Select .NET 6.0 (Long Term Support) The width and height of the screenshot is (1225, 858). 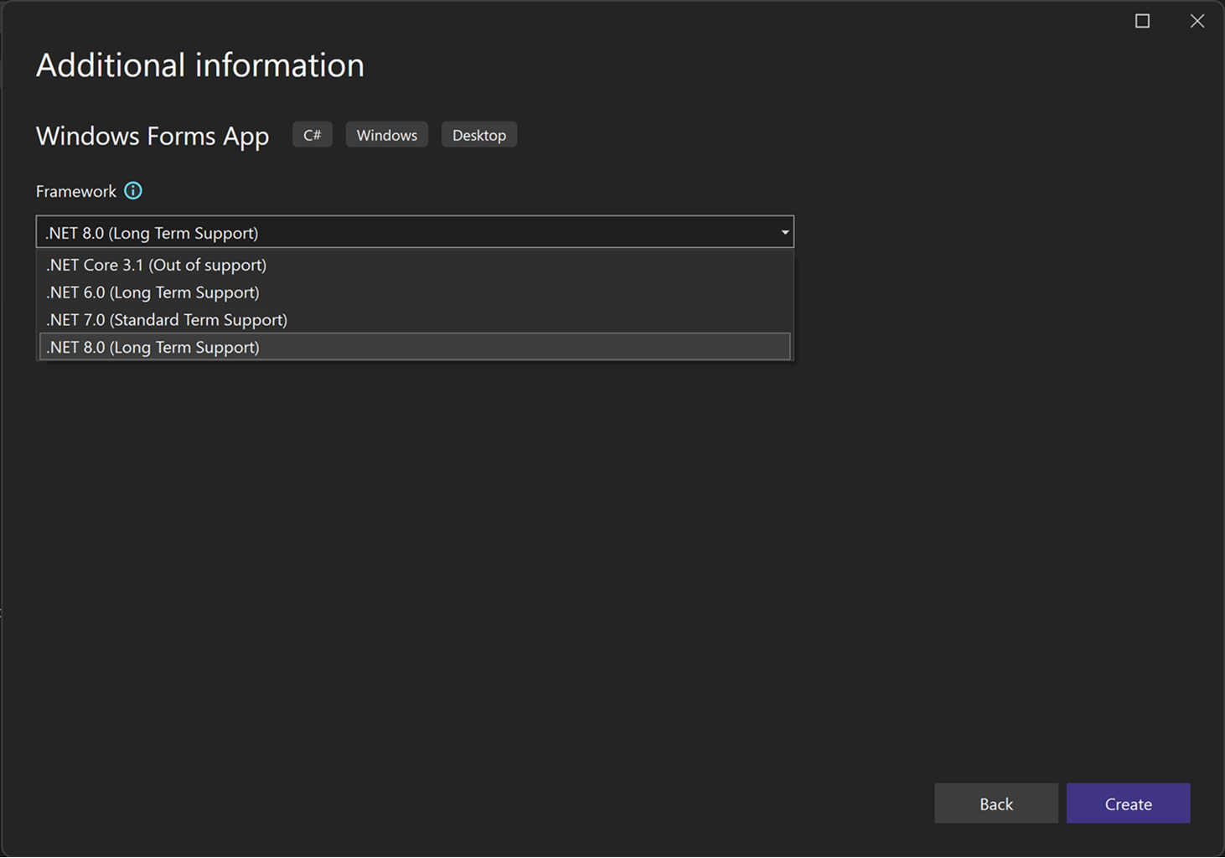[152, 292]
